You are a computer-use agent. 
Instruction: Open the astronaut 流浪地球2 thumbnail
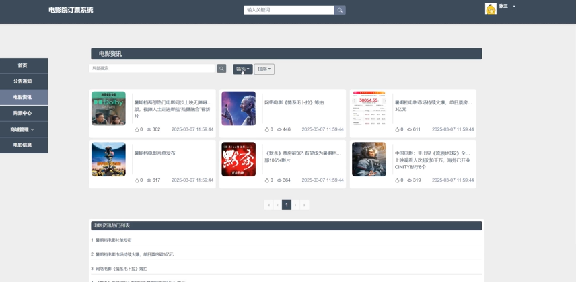point(369,160)
